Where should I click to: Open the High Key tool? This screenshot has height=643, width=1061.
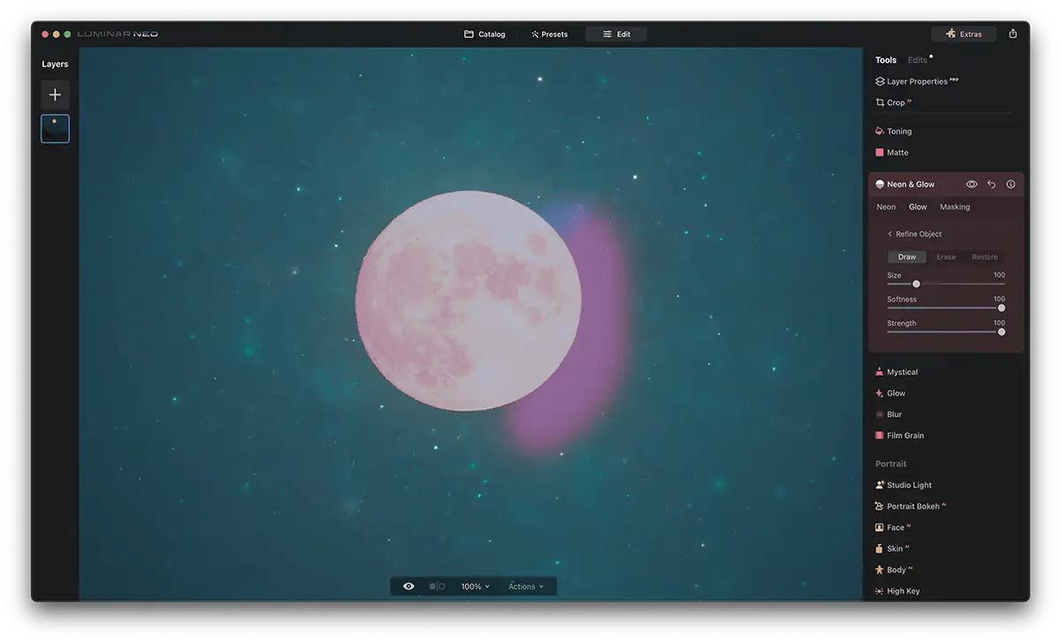[897, 592]
